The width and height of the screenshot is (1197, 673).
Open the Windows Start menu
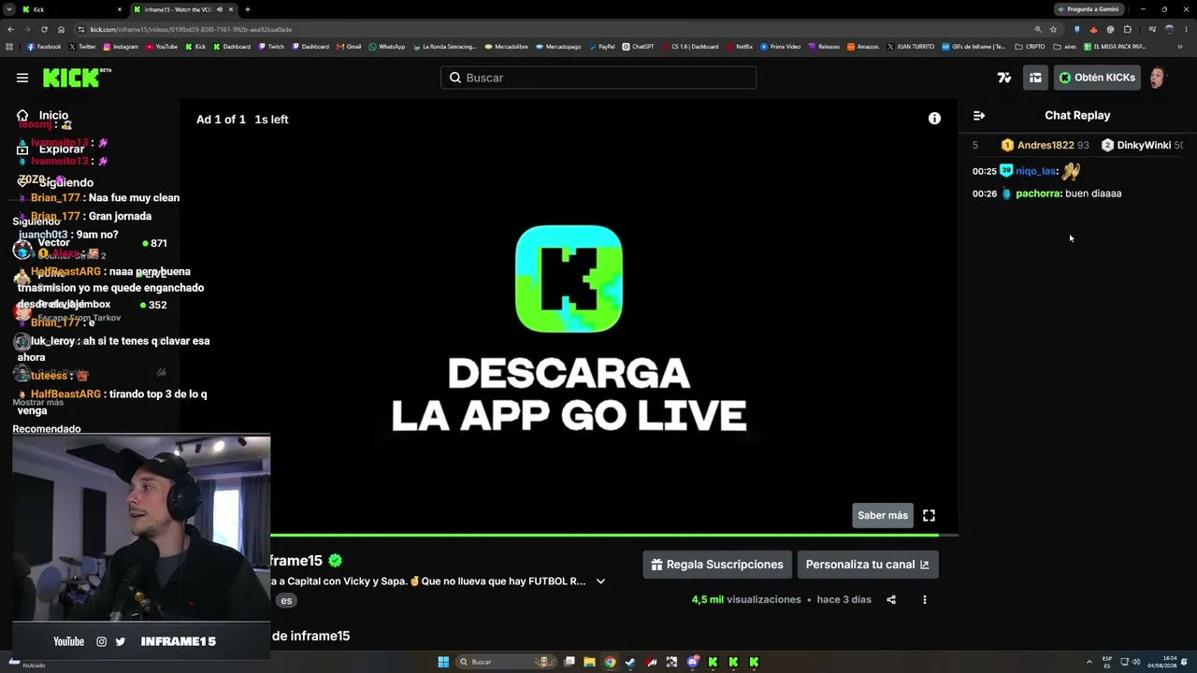(x=443, y=662)
